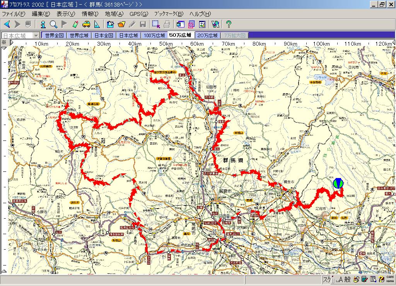Click the blue back arrow button
Viewport: 396px width, 286px height.
7,24
